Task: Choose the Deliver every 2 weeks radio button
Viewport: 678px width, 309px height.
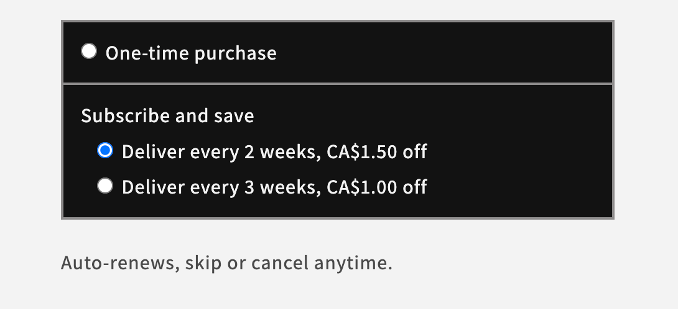Action: [106, 151]
